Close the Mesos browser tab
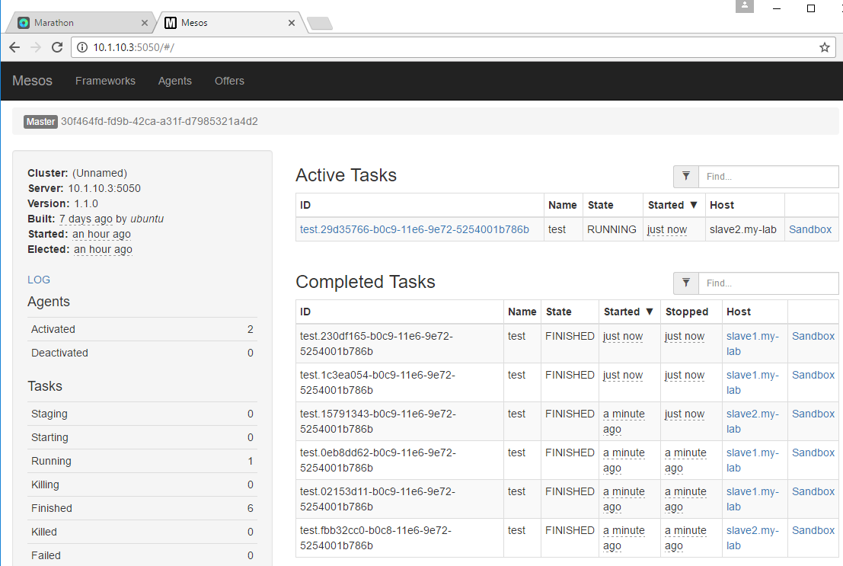 tap(292, 23)
